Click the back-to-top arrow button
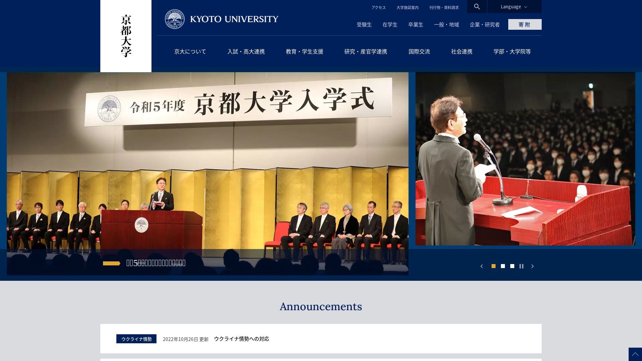Image resolution: width=642 pixels, height=361 pixels. pos(635,354)
